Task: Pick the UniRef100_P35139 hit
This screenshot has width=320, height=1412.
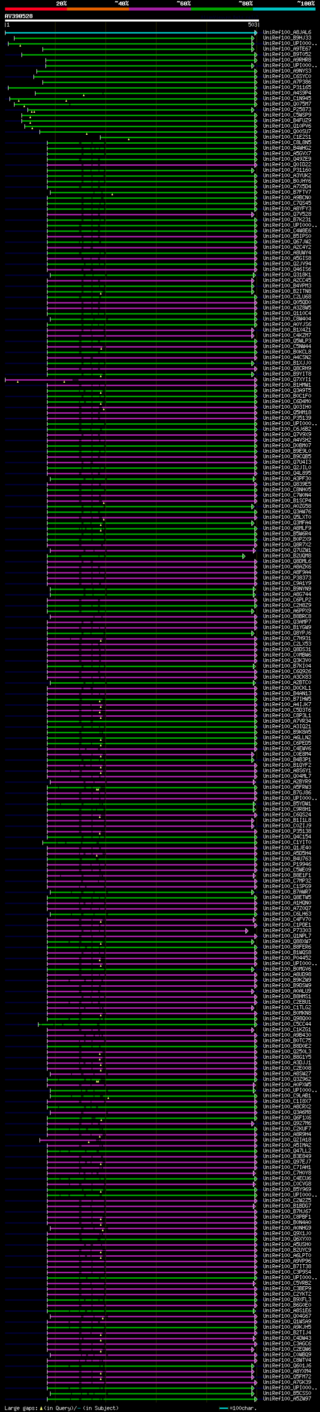Action: (x=287, y=418)
